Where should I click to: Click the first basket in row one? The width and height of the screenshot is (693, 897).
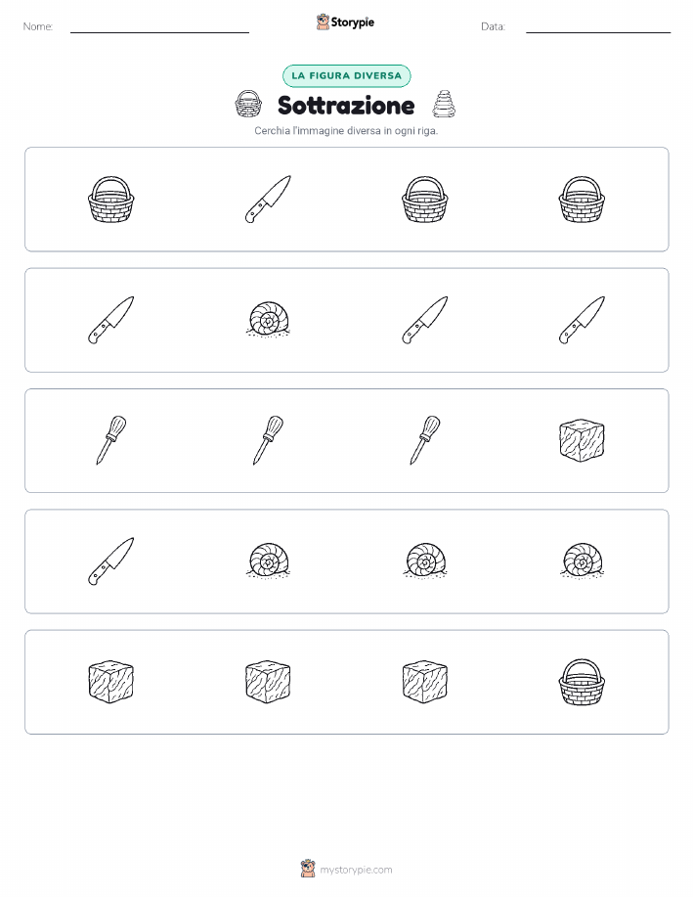pos(110,200)
